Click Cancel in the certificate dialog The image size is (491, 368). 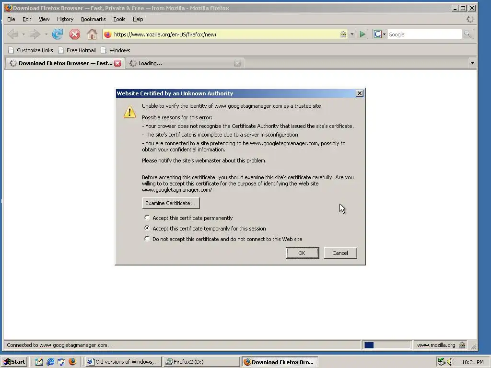tap(340, 253)
